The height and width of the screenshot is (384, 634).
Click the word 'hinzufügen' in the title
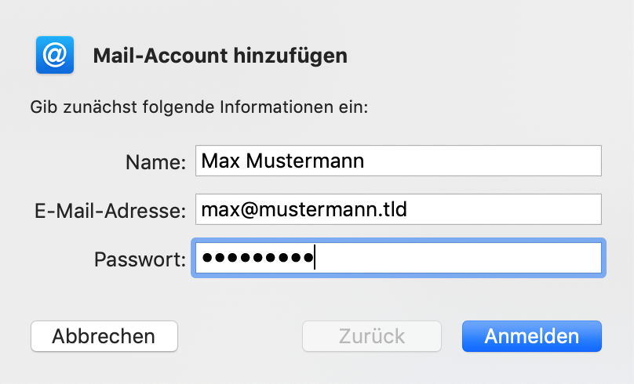tap(290, 56)
